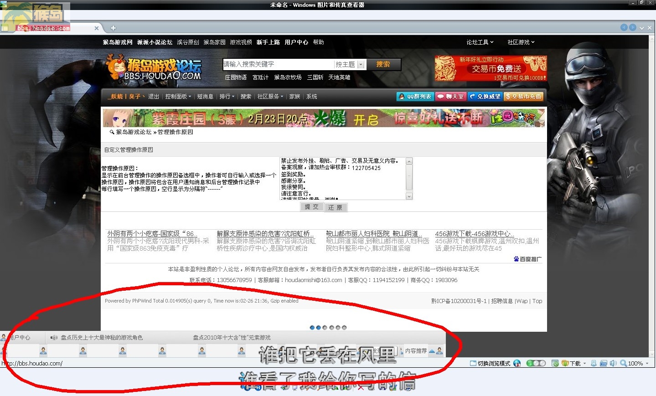Click textarea scrollbar up arrow
This screenshot has height=396, width=656.
[x=409, y=161]
